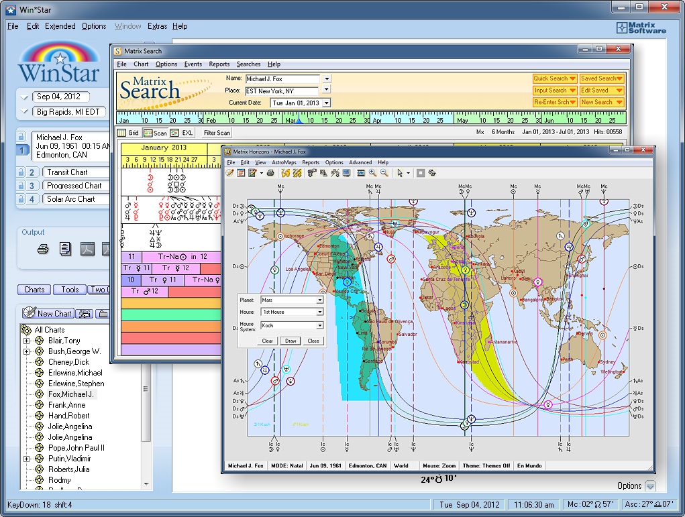Click the gray square icon in Horizons toolbar
The image size is (685, 517).
[x=420, y=173]
